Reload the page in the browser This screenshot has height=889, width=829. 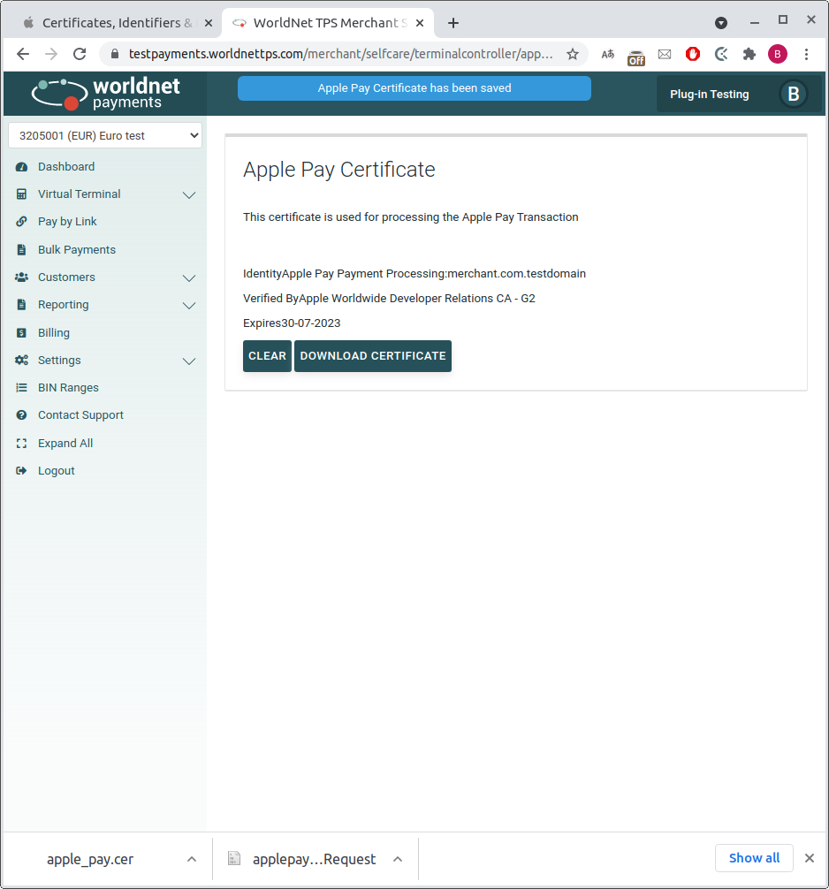tap(80, 54)
